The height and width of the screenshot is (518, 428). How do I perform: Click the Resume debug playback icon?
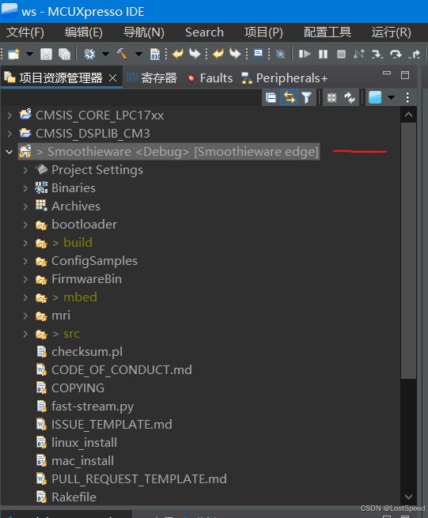coord(305,54)
